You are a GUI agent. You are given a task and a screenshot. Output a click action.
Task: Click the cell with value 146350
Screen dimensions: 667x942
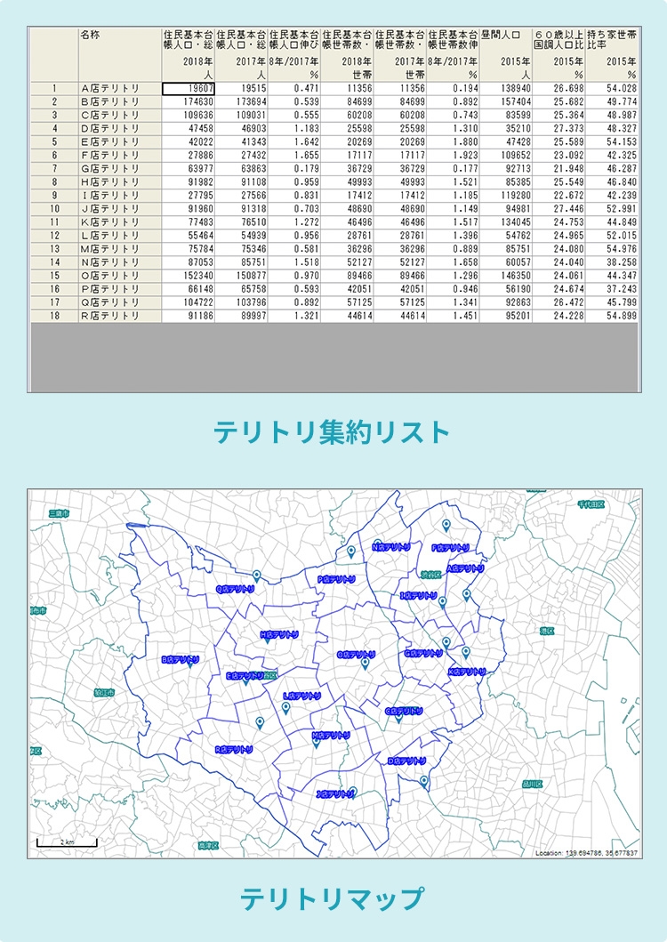(x=506, y=276)
